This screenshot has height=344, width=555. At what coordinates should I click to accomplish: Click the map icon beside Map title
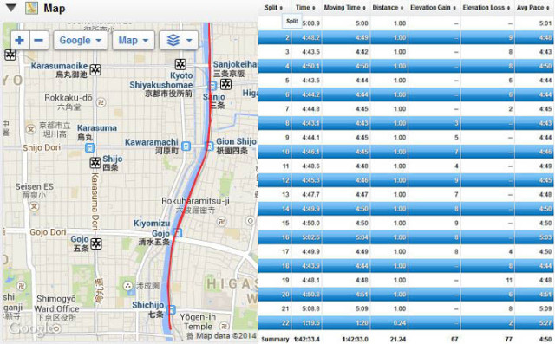(32, 8)
